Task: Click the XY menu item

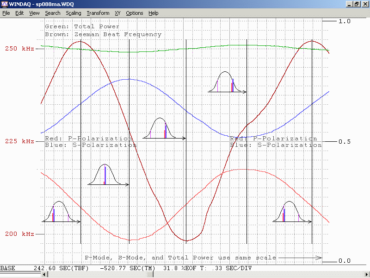Action: point(117,13)
